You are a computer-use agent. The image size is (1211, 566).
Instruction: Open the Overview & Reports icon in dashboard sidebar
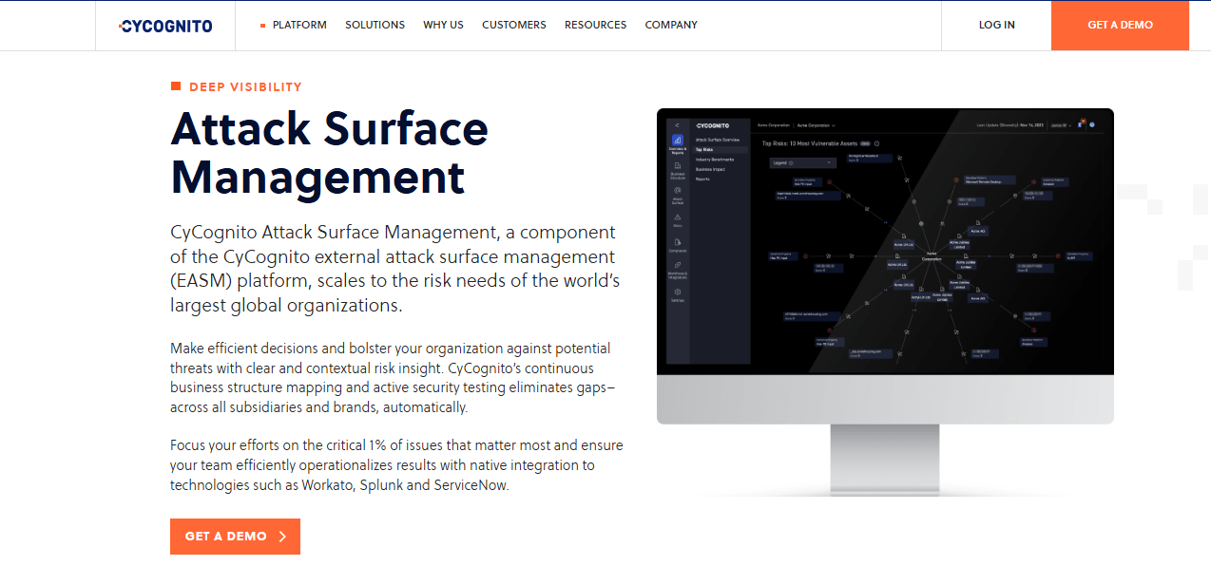point(678,141)
